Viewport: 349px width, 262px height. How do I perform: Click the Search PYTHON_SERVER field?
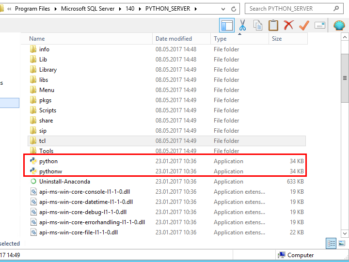pos(294,9)
